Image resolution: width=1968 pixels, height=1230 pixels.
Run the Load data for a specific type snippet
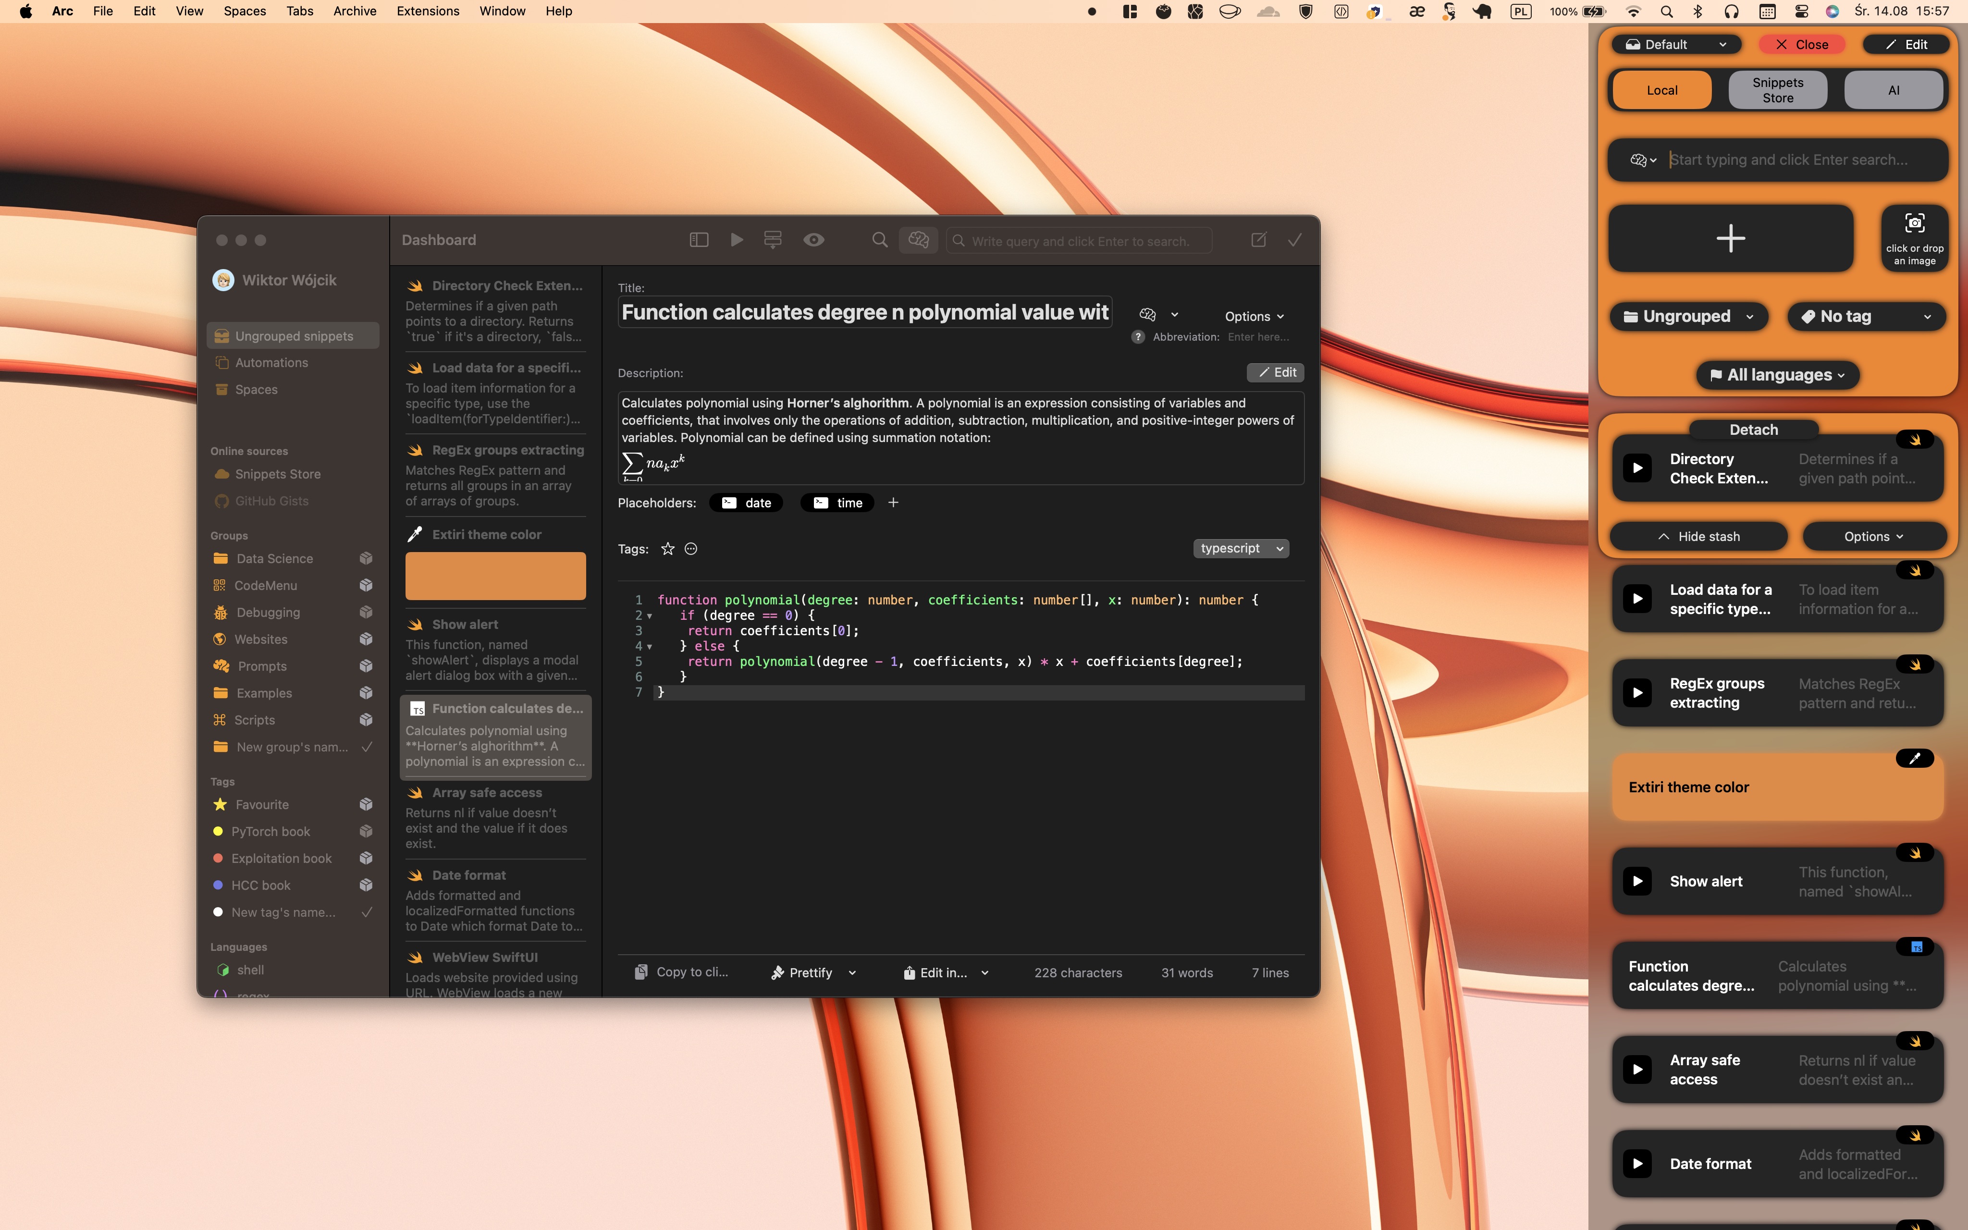click(x=1637, y=600)
